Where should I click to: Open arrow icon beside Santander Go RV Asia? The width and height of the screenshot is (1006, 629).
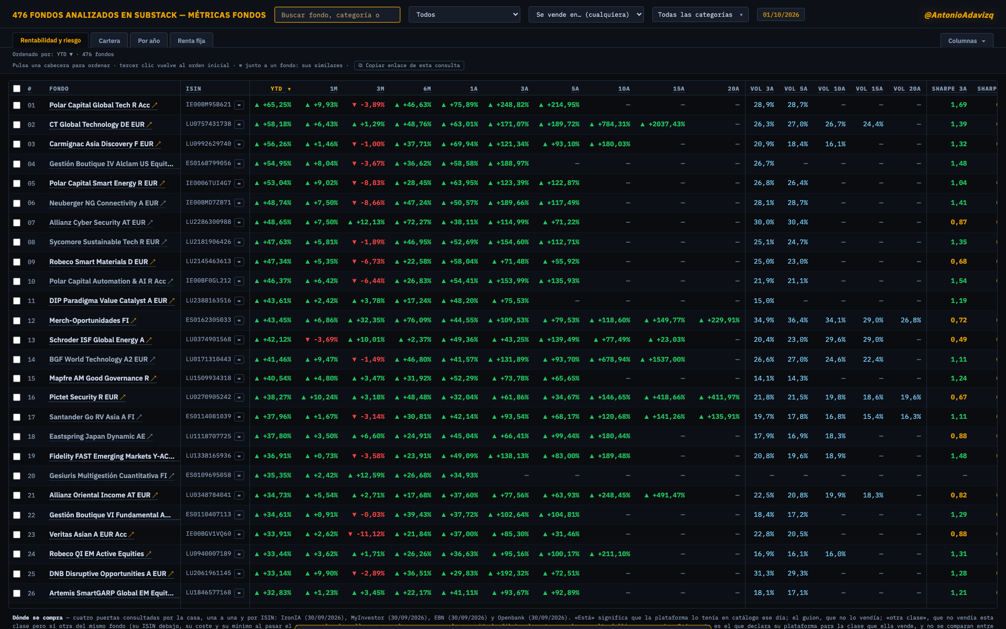pyautogui.click(x=139, y=417)
